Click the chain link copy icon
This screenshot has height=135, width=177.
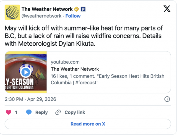pyautogui.click(x=58, y=112)
